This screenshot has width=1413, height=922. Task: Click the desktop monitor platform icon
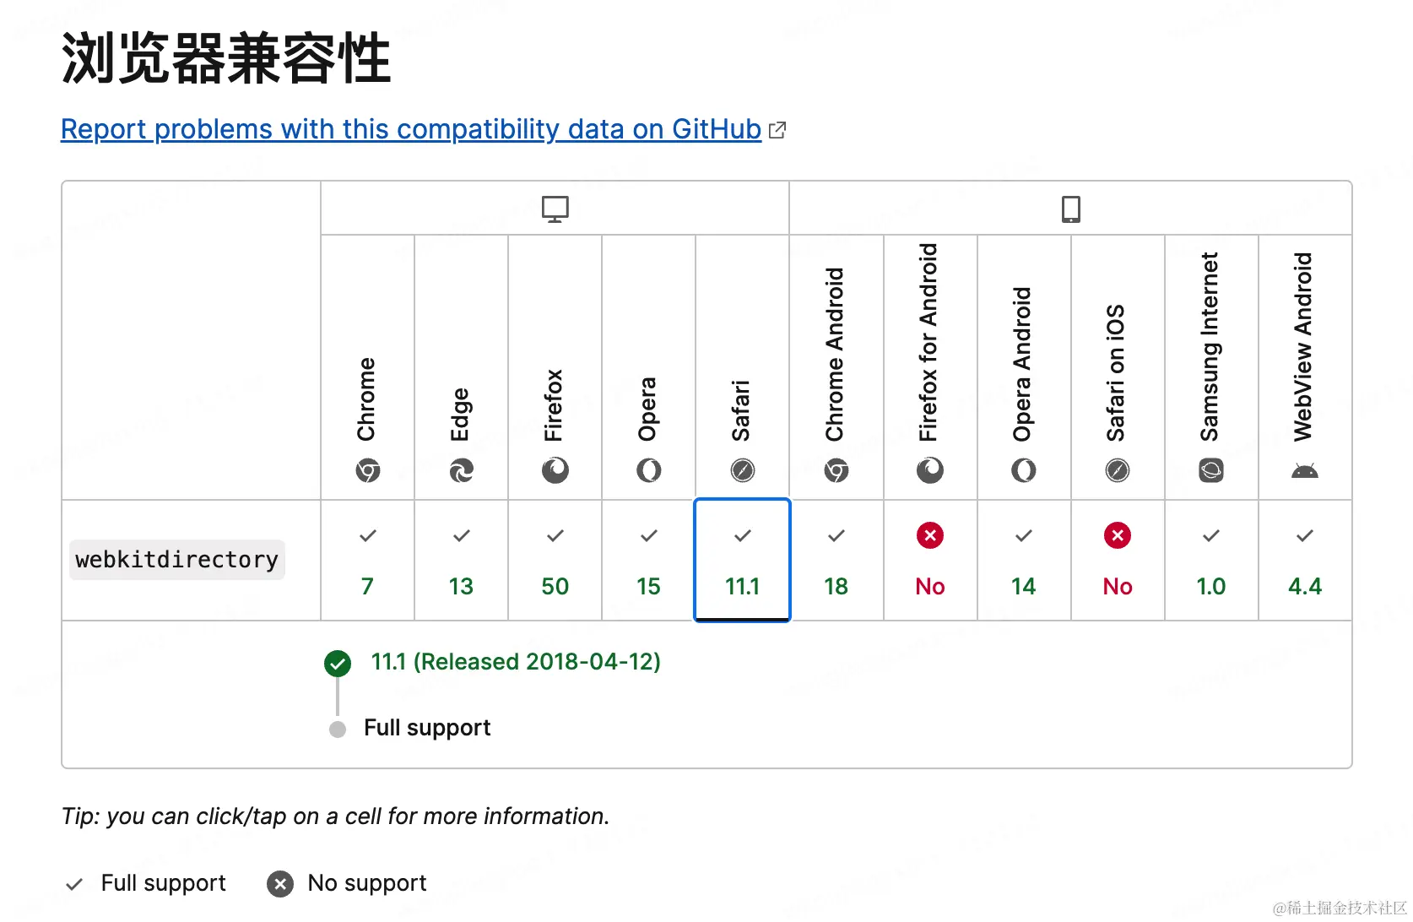pos(555,209)
